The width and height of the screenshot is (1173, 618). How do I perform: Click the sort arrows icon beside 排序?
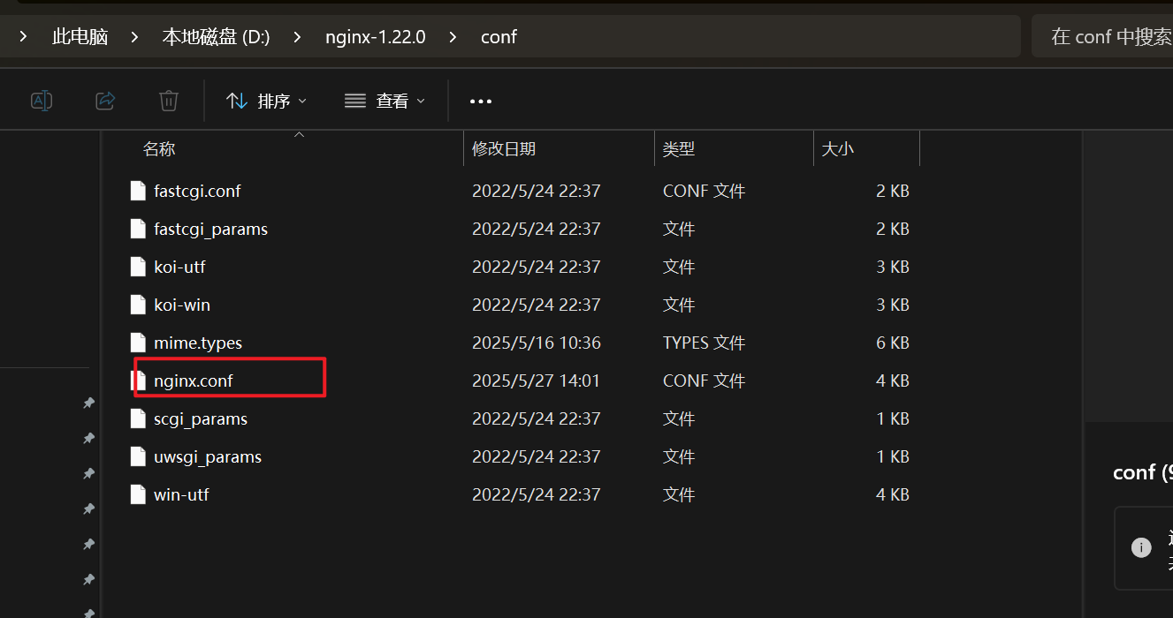click(236, 100)
